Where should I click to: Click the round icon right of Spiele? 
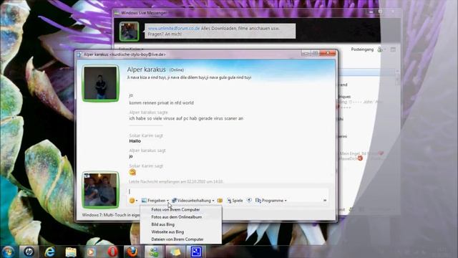tap(249, 201)
